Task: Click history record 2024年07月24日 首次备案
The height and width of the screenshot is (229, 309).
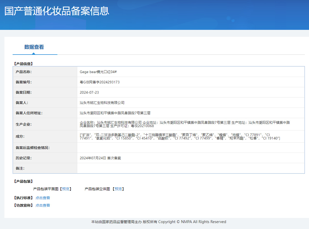Action: click(100, 158)
